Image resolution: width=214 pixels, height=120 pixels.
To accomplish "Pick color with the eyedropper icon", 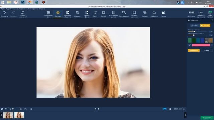I will (190, 45).
